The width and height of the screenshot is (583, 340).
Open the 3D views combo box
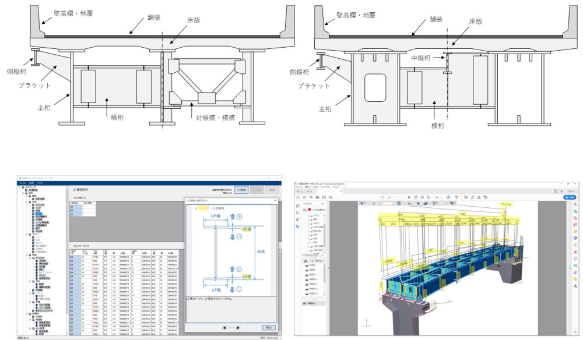(x=387, y=203)
